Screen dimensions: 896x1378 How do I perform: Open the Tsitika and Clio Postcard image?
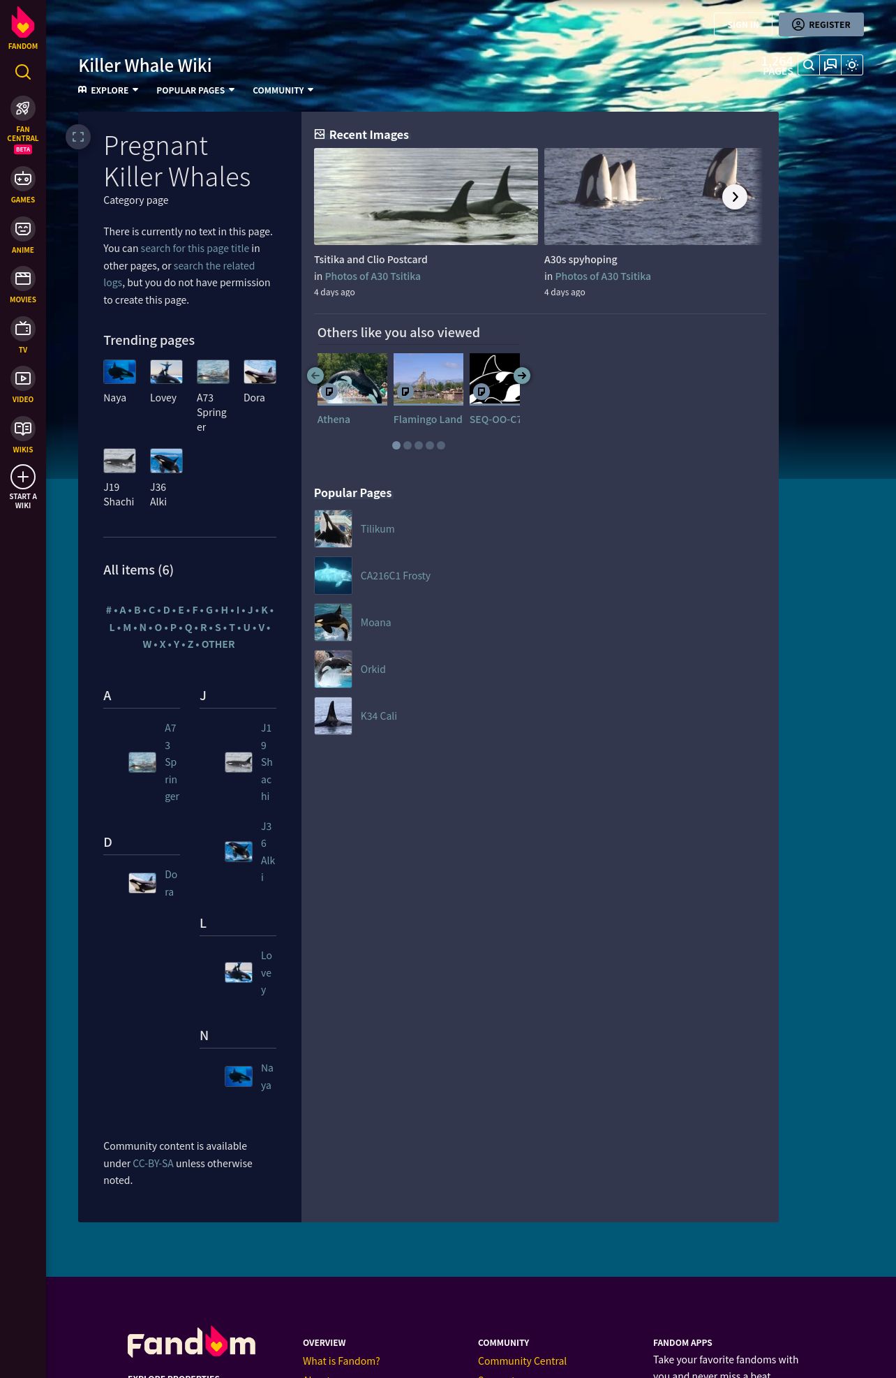click(x=426, y=196)
